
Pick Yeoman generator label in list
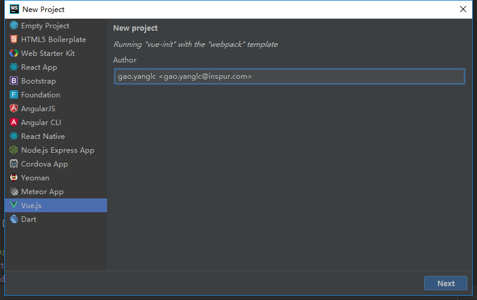(x=35, y=178)
